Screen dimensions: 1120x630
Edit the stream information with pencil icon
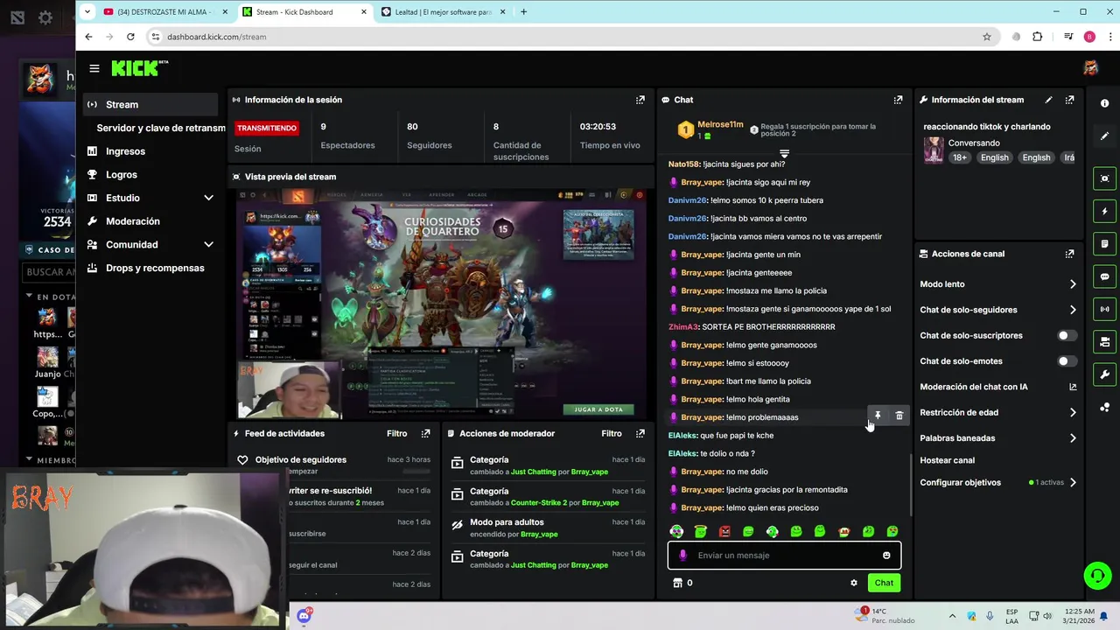tap(1048, 100)
